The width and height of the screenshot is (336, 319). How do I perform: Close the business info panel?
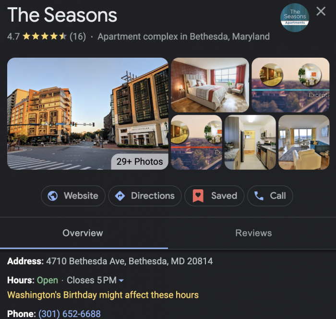tap(321, 11)
